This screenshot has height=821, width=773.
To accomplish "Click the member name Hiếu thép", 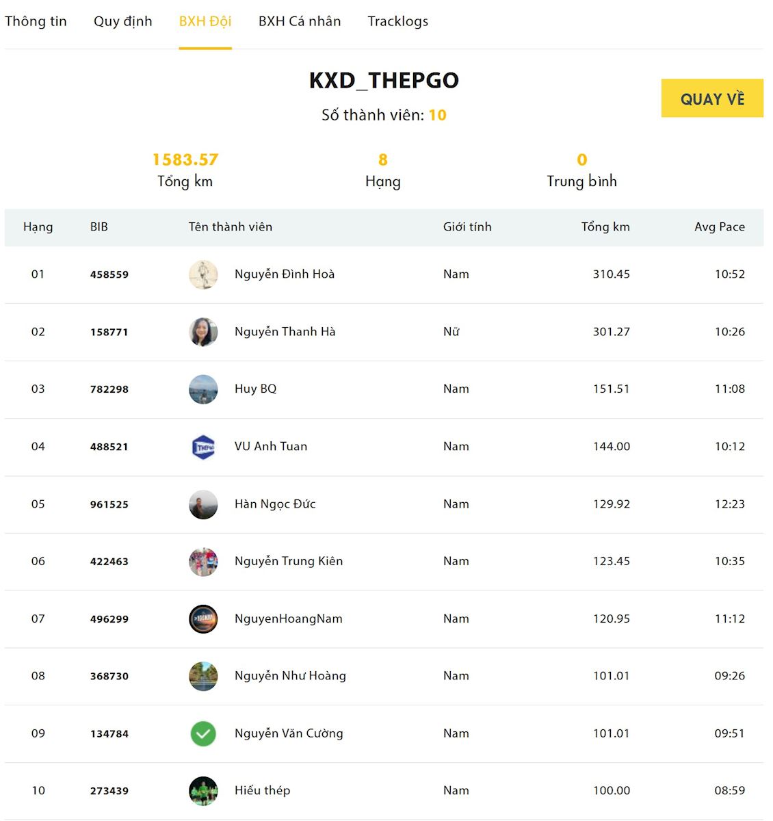I will click(263, 791).
